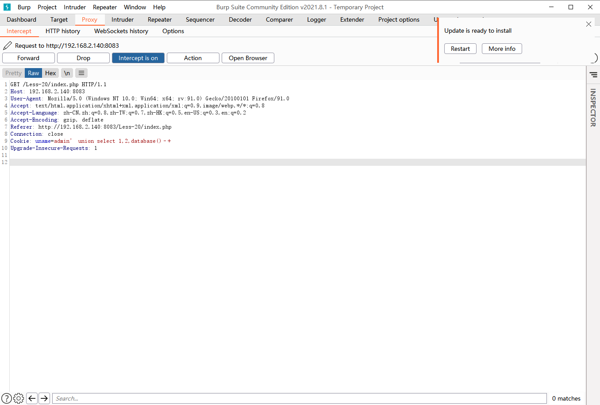Open the INSPECTOR side panel
The image size is (600, 405).
pos(593,108)
